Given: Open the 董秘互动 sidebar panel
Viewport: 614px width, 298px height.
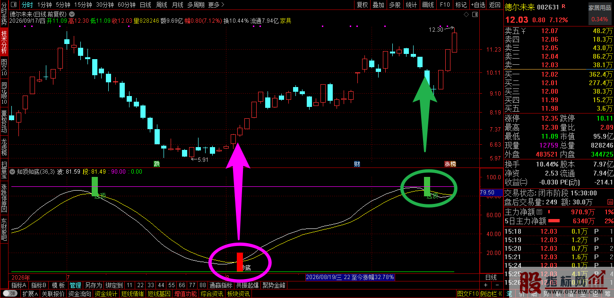Looking at the screenshot, I should click(x=4, y=121).
